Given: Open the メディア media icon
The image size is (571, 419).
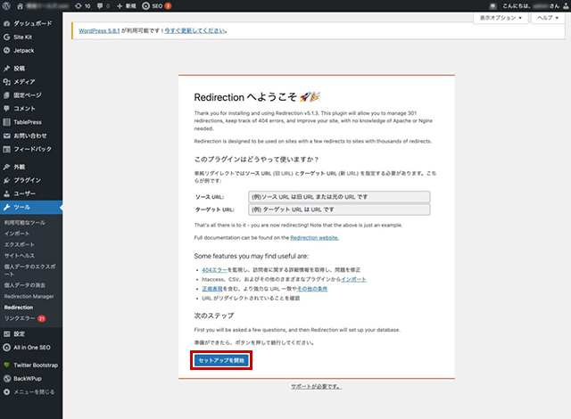Looking at the screenshot, I should (x=6, y=81).
